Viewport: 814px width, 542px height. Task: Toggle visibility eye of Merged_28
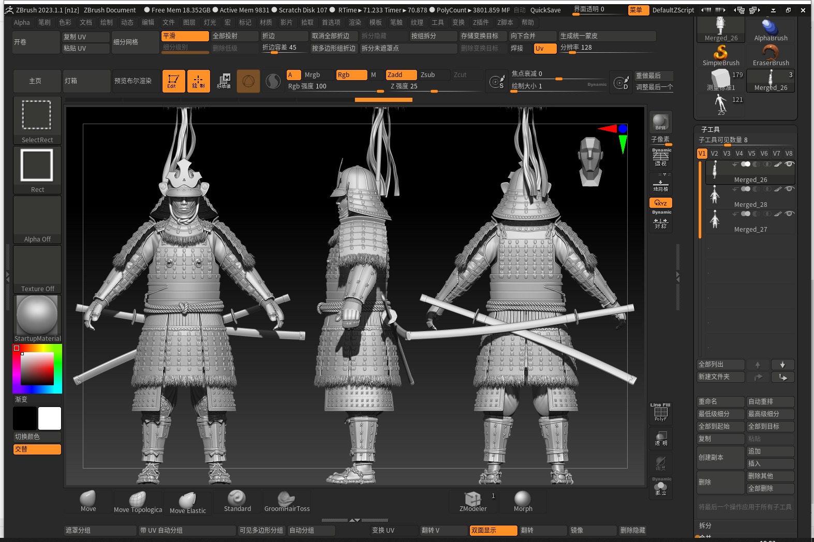[789, 189]
